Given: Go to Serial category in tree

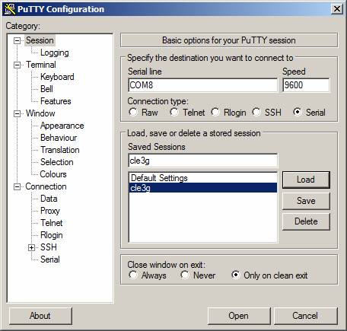Looking at the screenshot, I should click(x=50, y=259).
